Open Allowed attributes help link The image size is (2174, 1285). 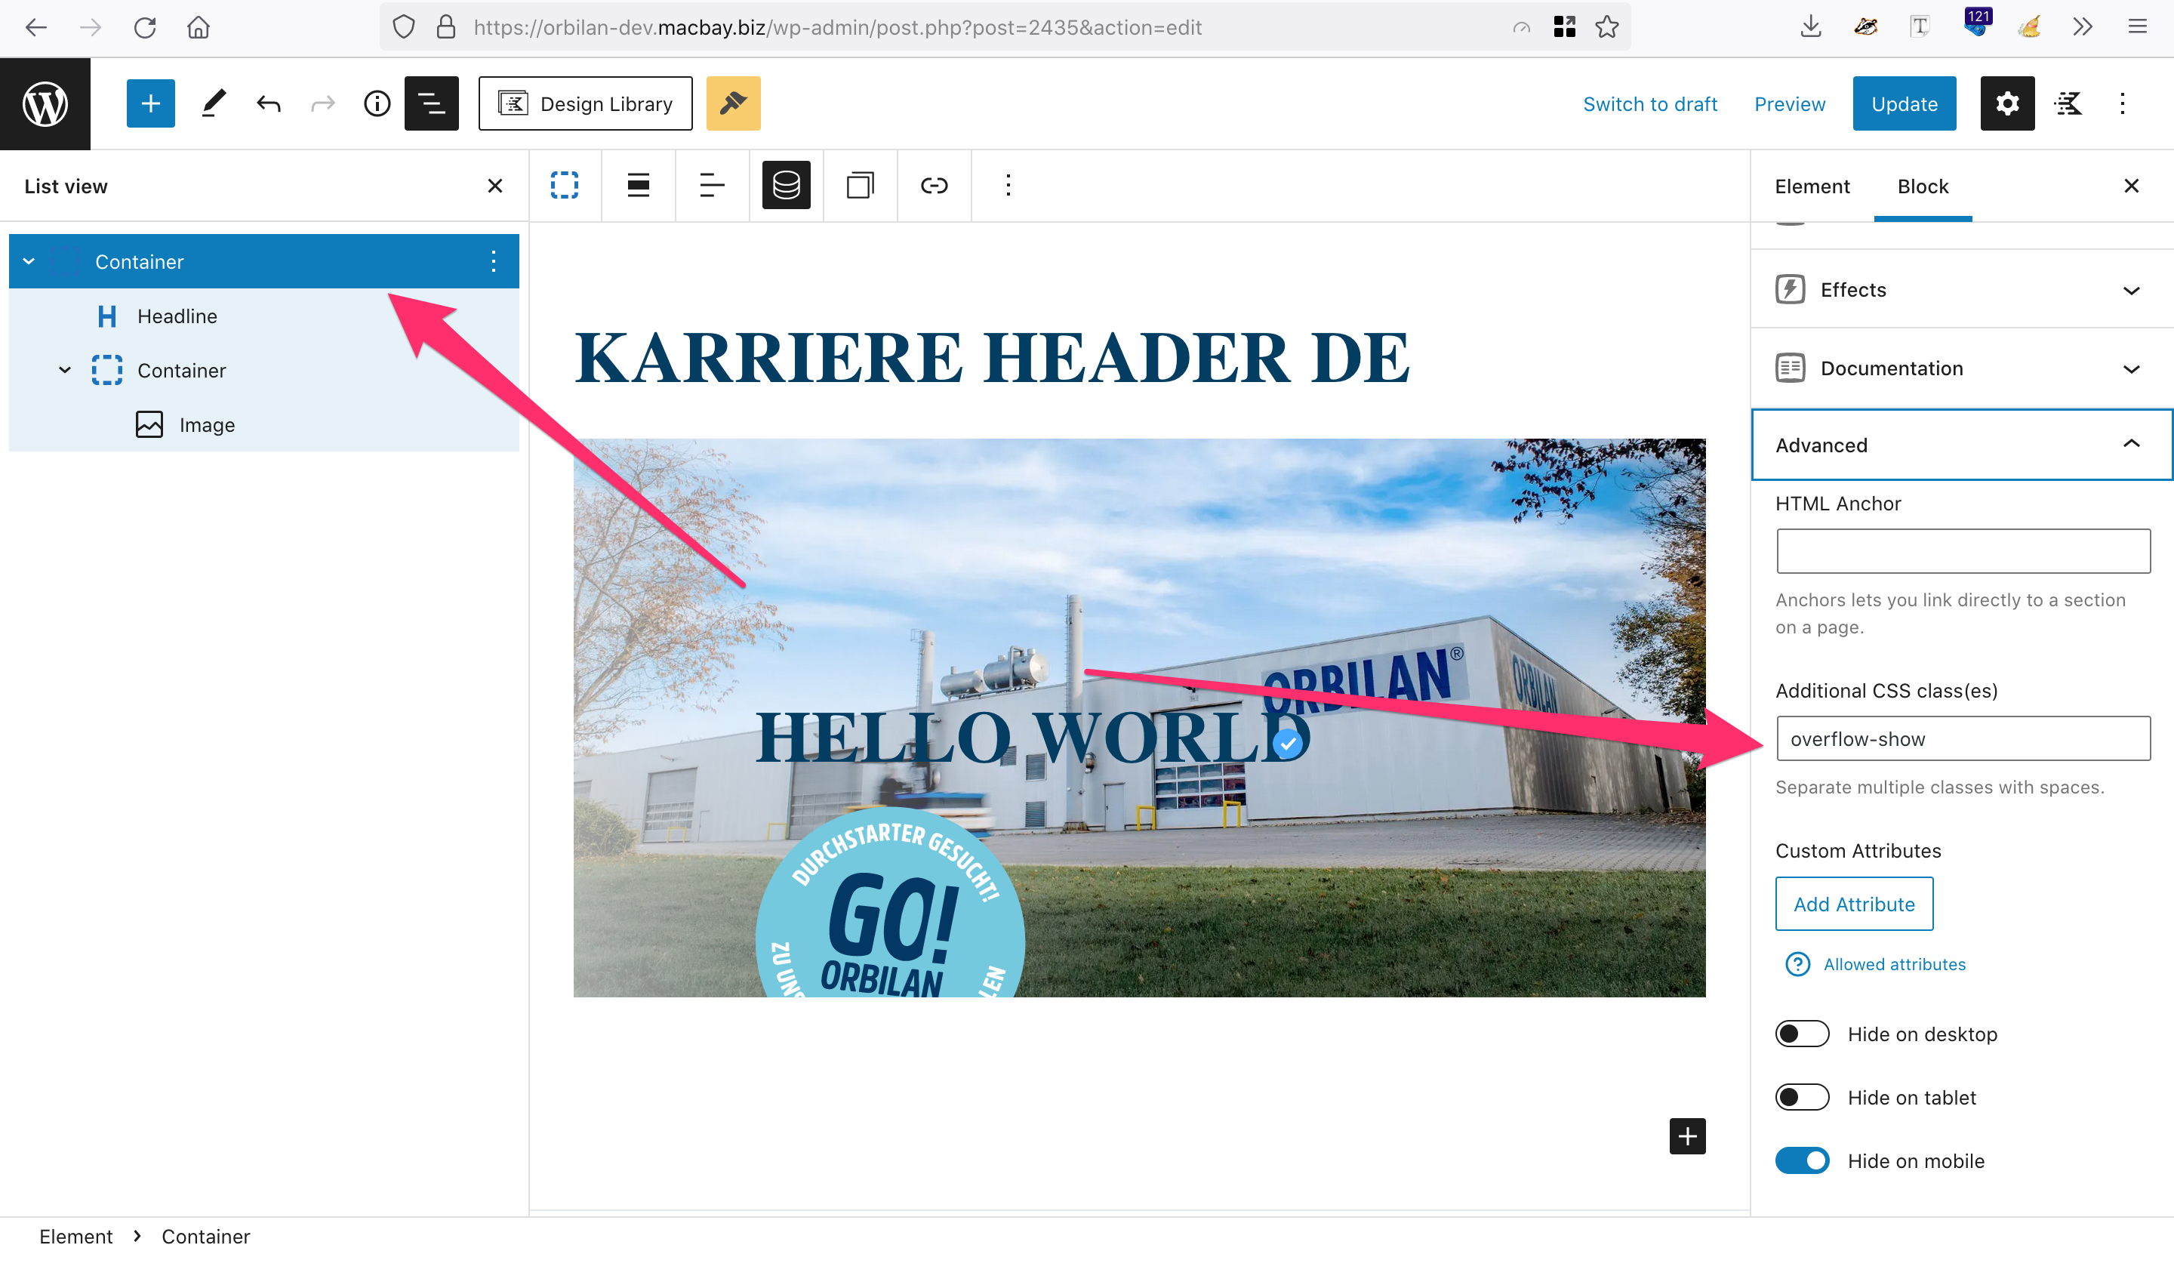(x=1895, y=965)
